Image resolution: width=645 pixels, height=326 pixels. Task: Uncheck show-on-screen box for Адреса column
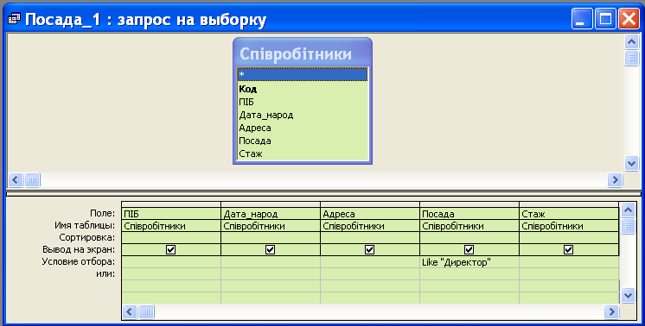[370, 249]
